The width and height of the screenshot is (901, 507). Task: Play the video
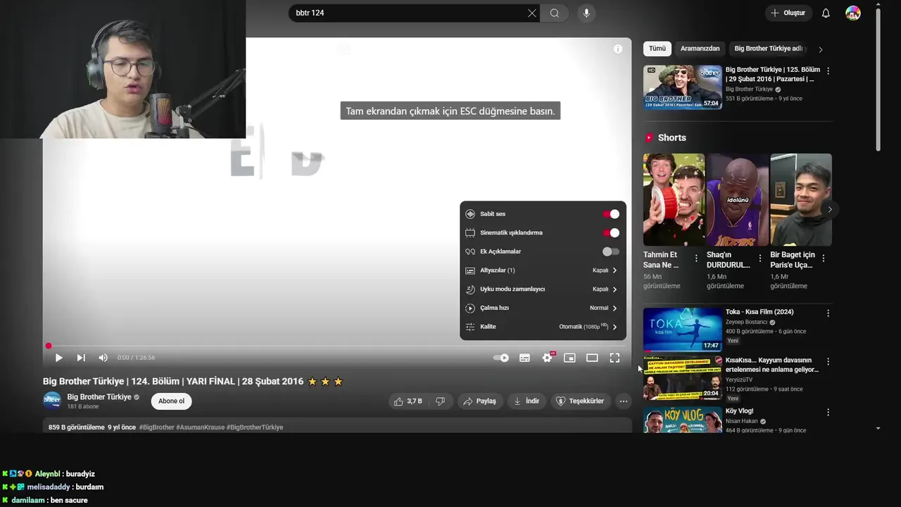[58, 358]
